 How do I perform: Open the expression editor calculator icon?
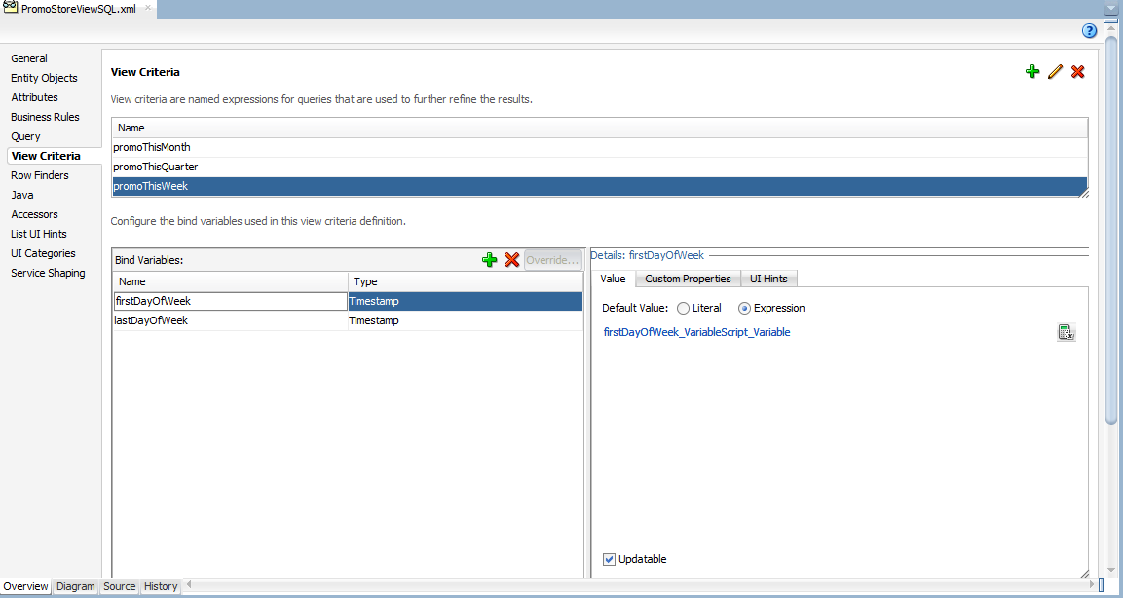(1066, 333)
